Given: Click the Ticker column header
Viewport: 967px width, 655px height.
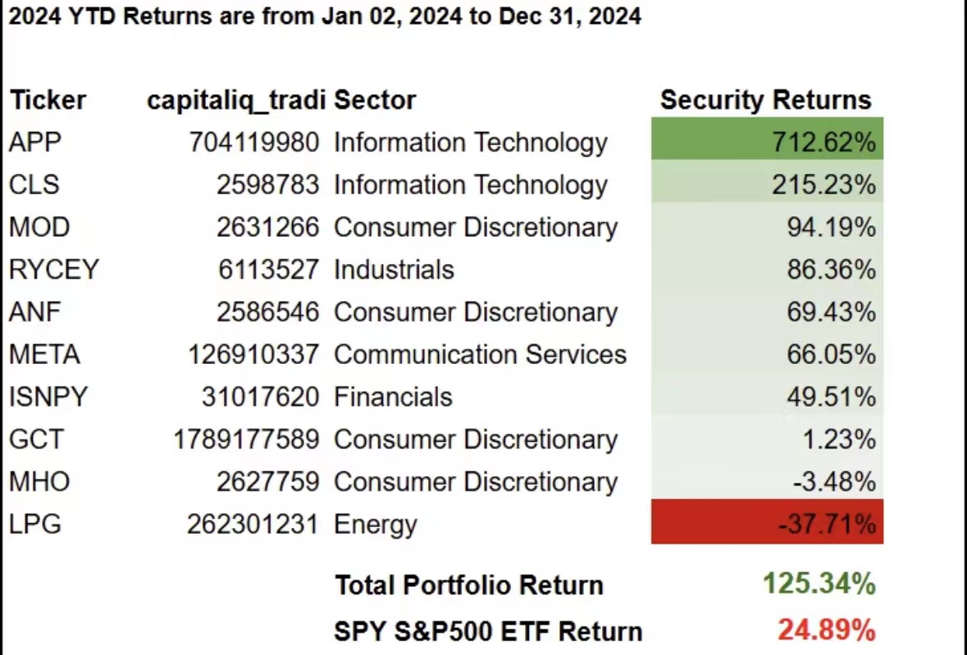Looking at the screenshot, I should coord(48,100).
